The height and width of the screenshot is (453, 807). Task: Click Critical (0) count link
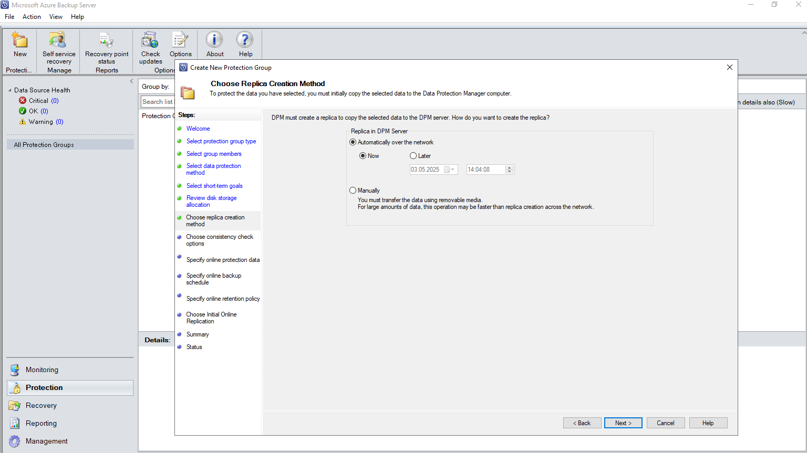click(55, 101)
